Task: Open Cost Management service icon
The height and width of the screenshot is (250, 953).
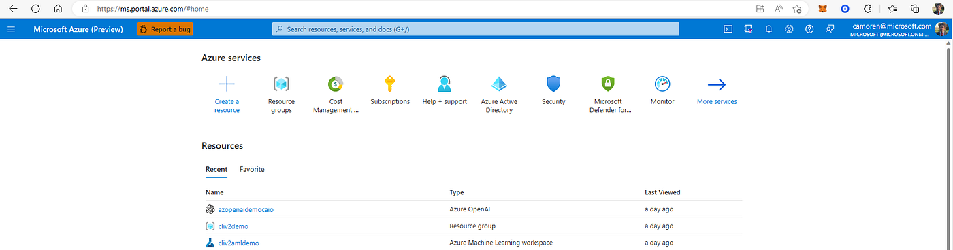Action: coord(336,84)
